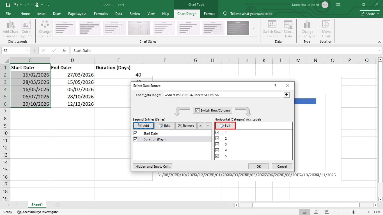This screenshot has width=383, height=215.
Task: Switch to Page Break Preview
Action: [x=327, y=212]
